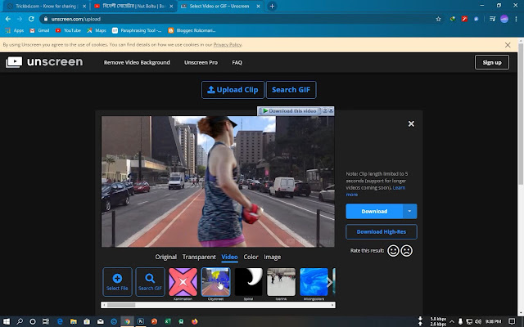Click the address bar showing unscreen.com/upload

click(237, 19)
